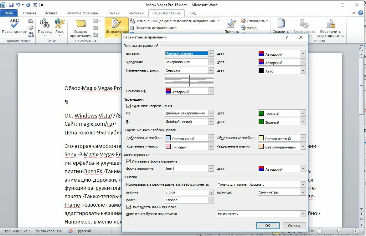Open 'Показать исправления' ribbon dropdown
Viewport: 366px width, 236px height.
pyautogui.click(x=153, y=28)
